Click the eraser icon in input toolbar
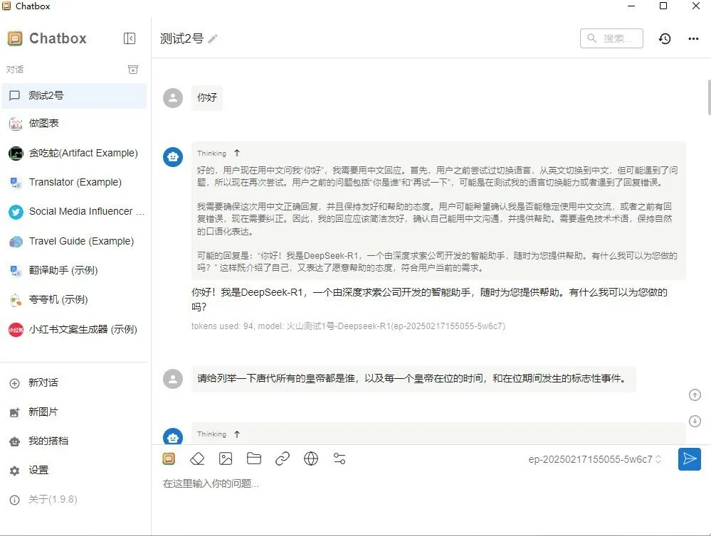Image resolution: width=711 pixels, height=536 pixels. (197, 459)
